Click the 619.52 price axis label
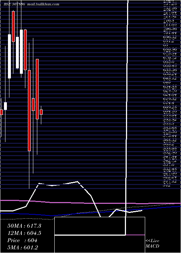This screenshot has height=253, width=181. [x=170, y=99]
